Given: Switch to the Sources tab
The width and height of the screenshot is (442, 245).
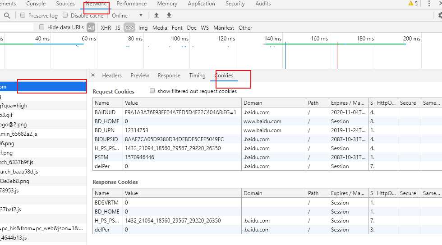Looking at the screenshot, I should coord(65,4).
